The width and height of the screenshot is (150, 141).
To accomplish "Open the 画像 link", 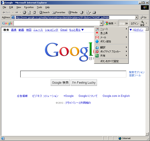I will (x=14, y=30).
